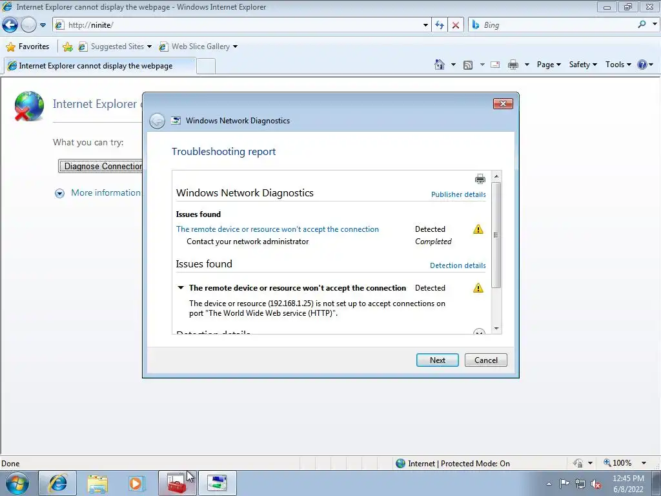Viewport: 661px width, 496px height.
Task: Click Internet Explorer taskbar icon
Action: coord(57,483)
